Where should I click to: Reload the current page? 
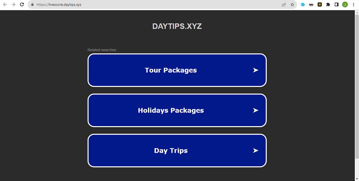(22, 5)
